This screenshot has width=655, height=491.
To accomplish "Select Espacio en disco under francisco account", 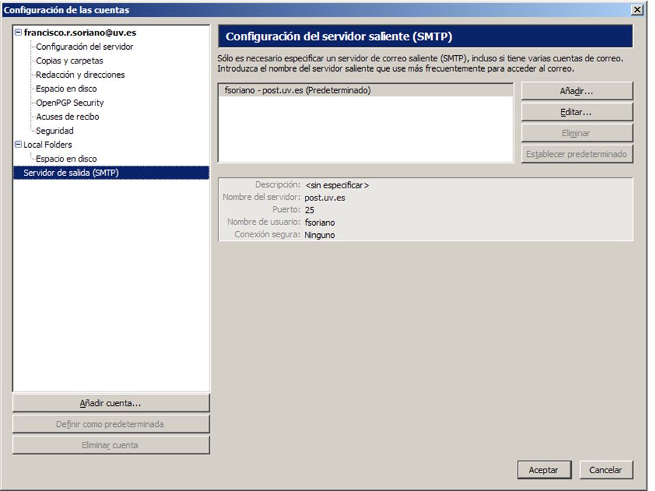I will pyautogui.click(x=66, y=89).
